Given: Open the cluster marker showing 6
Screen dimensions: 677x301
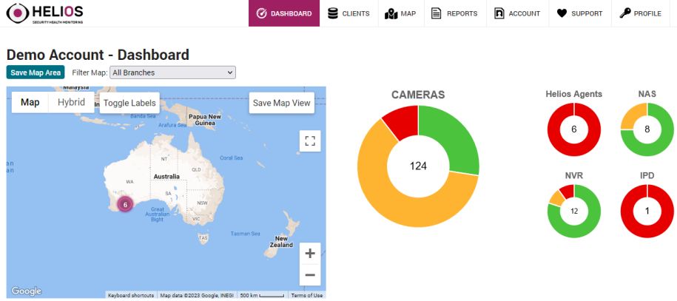Looking at the screenshot, I should click(x=125, y=205).
